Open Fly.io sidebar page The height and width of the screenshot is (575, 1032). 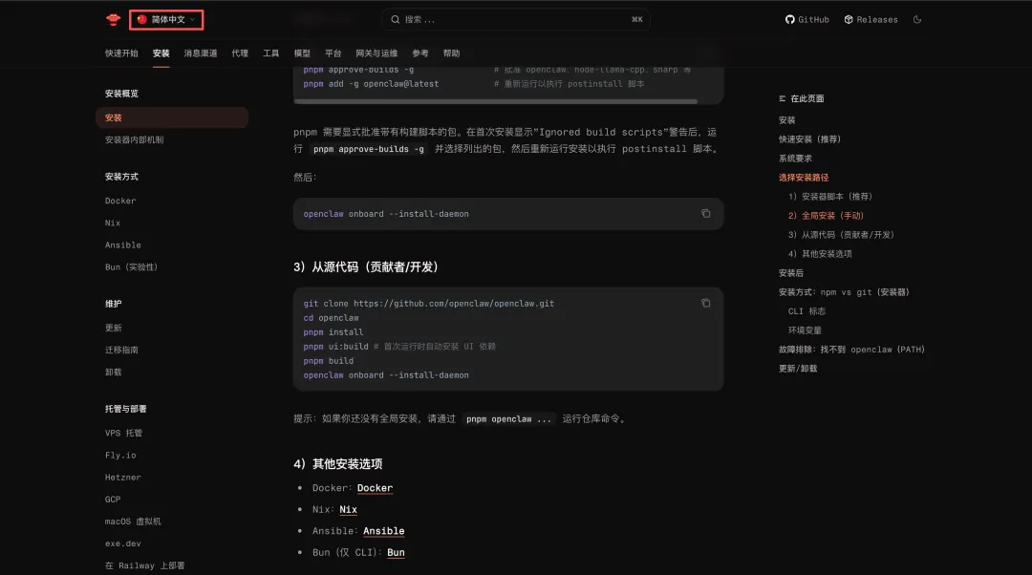tap(120, 456)
